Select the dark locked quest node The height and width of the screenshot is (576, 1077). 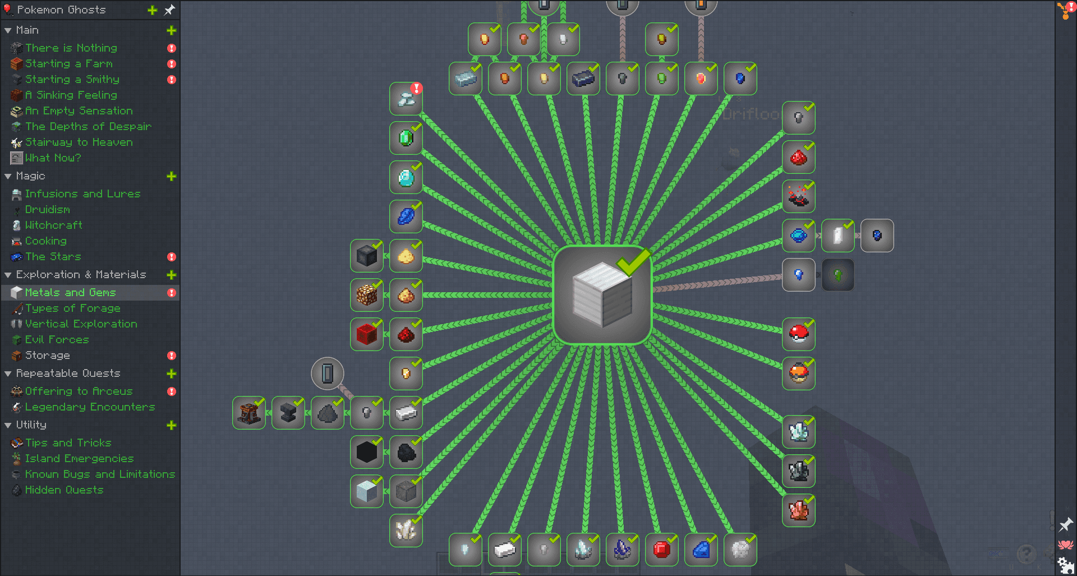[x=838, y=275]
